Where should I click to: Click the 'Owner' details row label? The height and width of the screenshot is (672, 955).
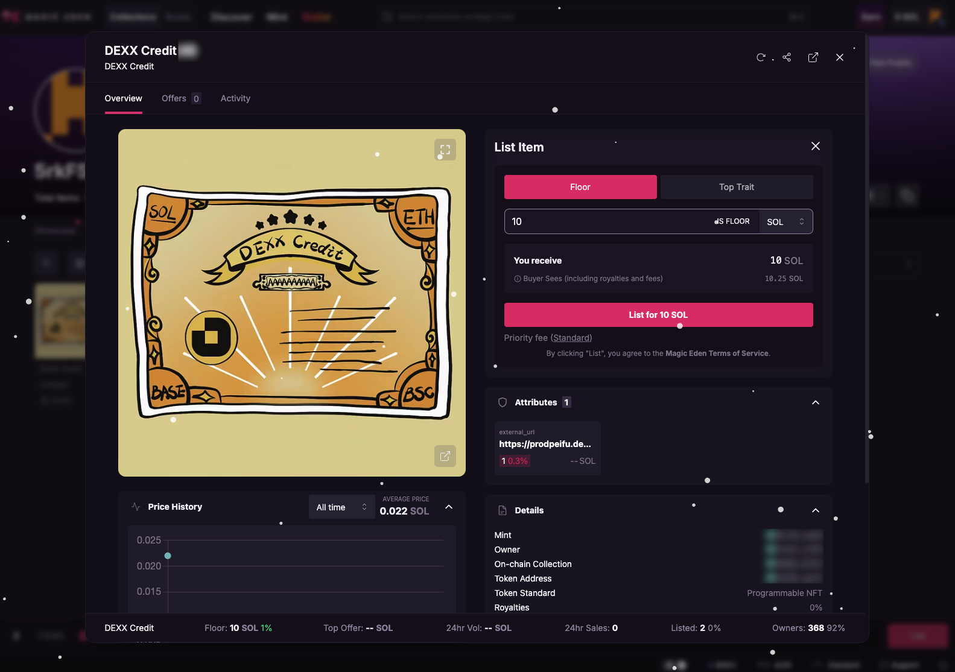click(x=507, y=550)
